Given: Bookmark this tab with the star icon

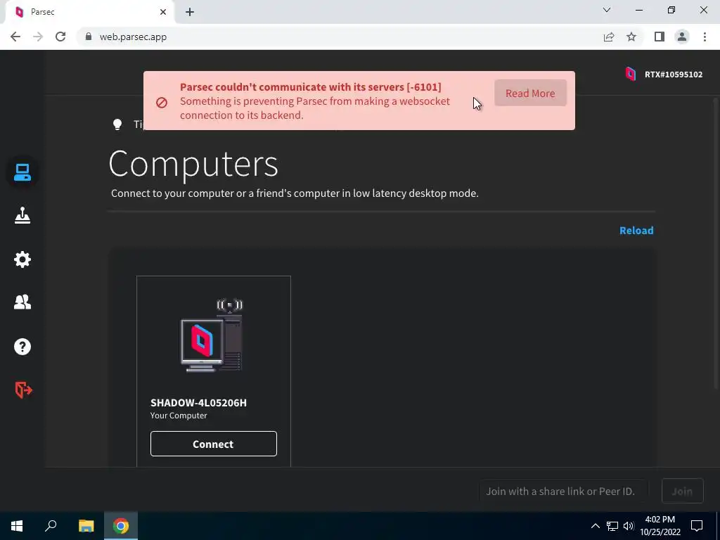Looking at the screenshot, I should pyautogui.click(x=631, y=37).
